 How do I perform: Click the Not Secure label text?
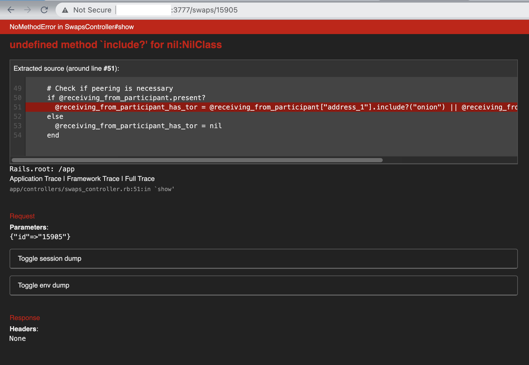click(92, 10)
